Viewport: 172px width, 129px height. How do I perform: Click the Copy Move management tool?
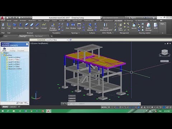120,27
